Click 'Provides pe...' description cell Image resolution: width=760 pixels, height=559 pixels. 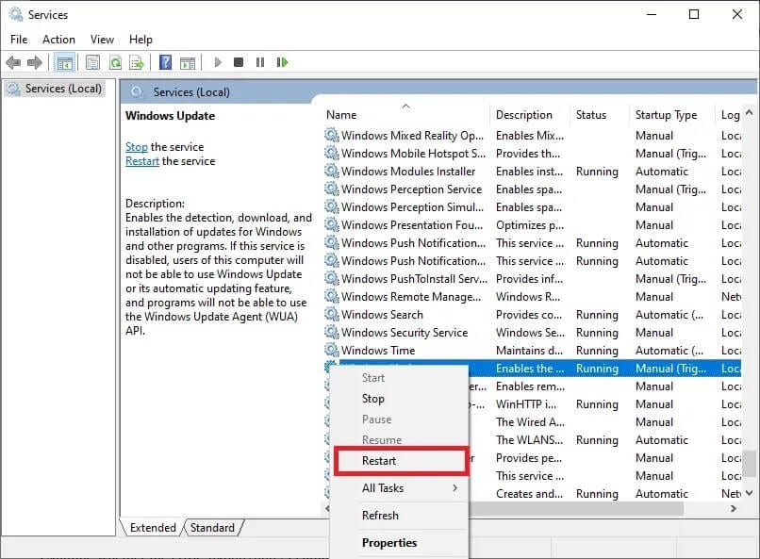pyautogui.click(x=529, y=458)
